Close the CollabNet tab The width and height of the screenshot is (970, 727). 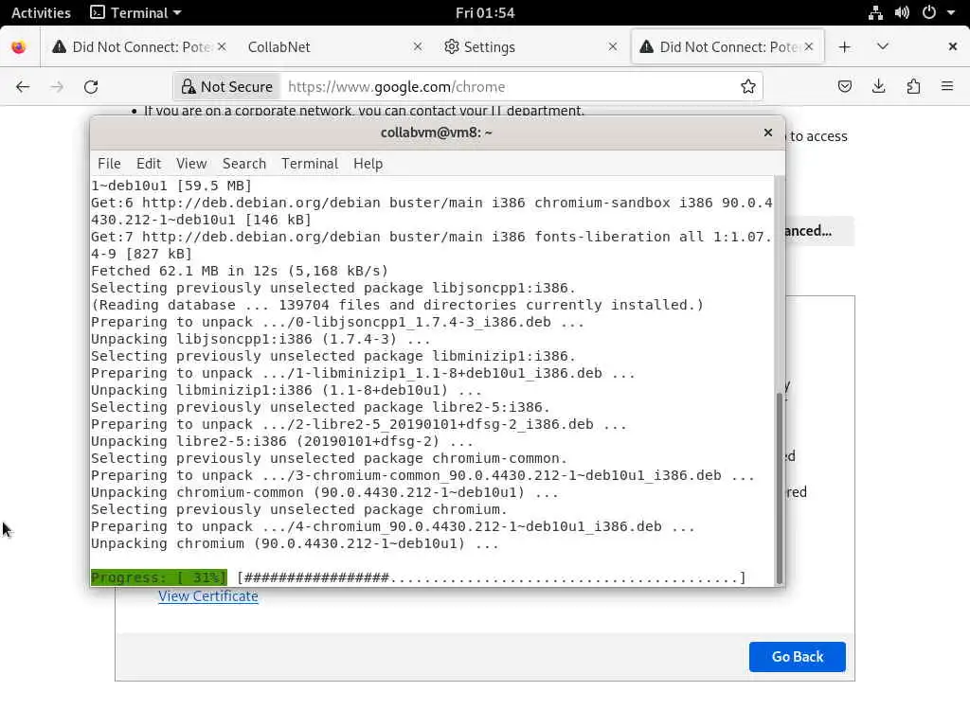[x=418, y=47]
